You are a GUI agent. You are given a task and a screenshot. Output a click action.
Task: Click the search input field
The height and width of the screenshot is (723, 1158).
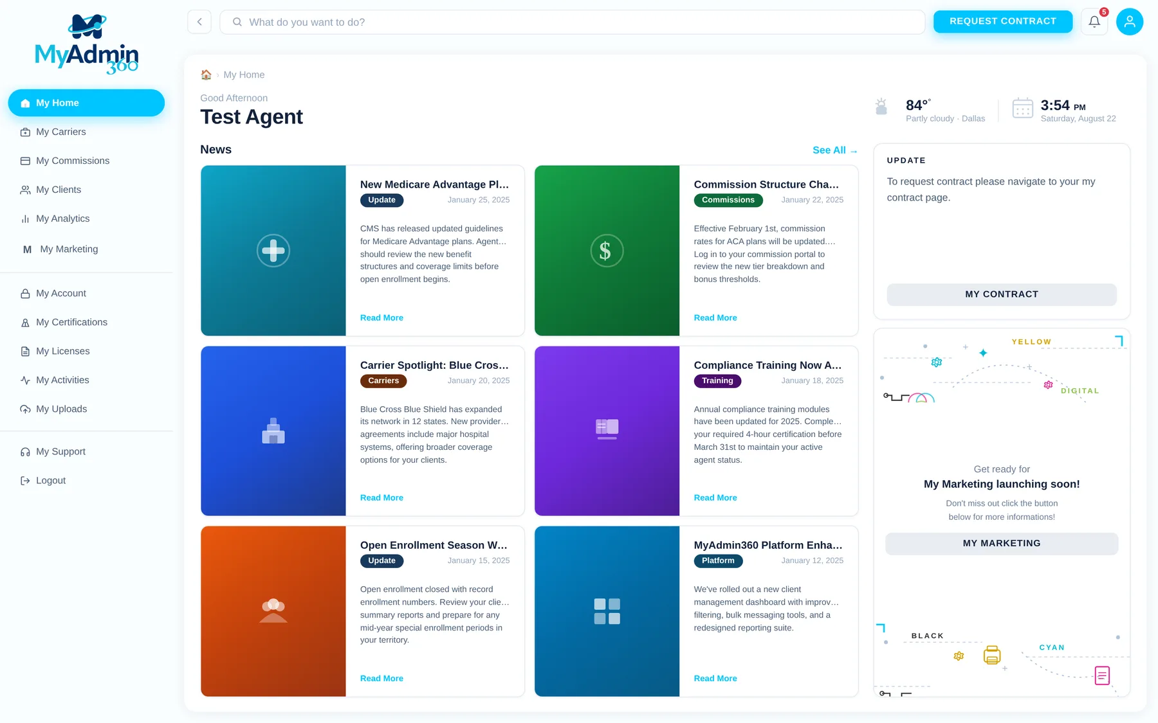coord(572,22)
